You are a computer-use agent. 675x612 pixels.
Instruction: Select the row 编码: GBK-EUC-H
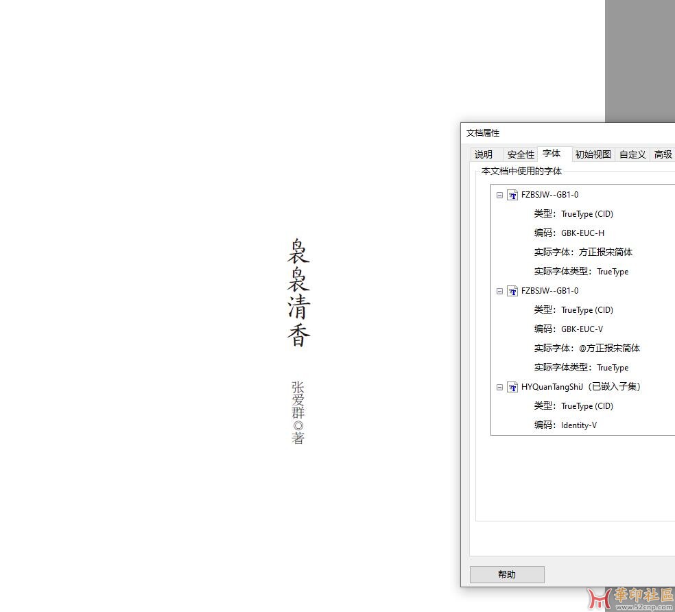569,233
